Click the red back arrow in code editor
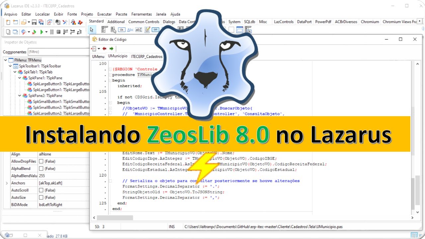This screenshot has width=425, height=239. click(x=104, y=48)
